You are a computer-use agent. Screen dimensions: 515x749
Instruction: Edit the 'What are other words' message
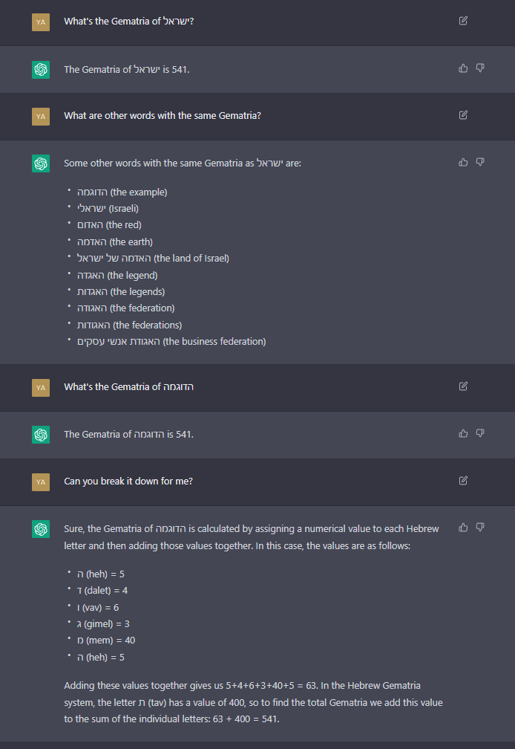[x=463, y=114]
